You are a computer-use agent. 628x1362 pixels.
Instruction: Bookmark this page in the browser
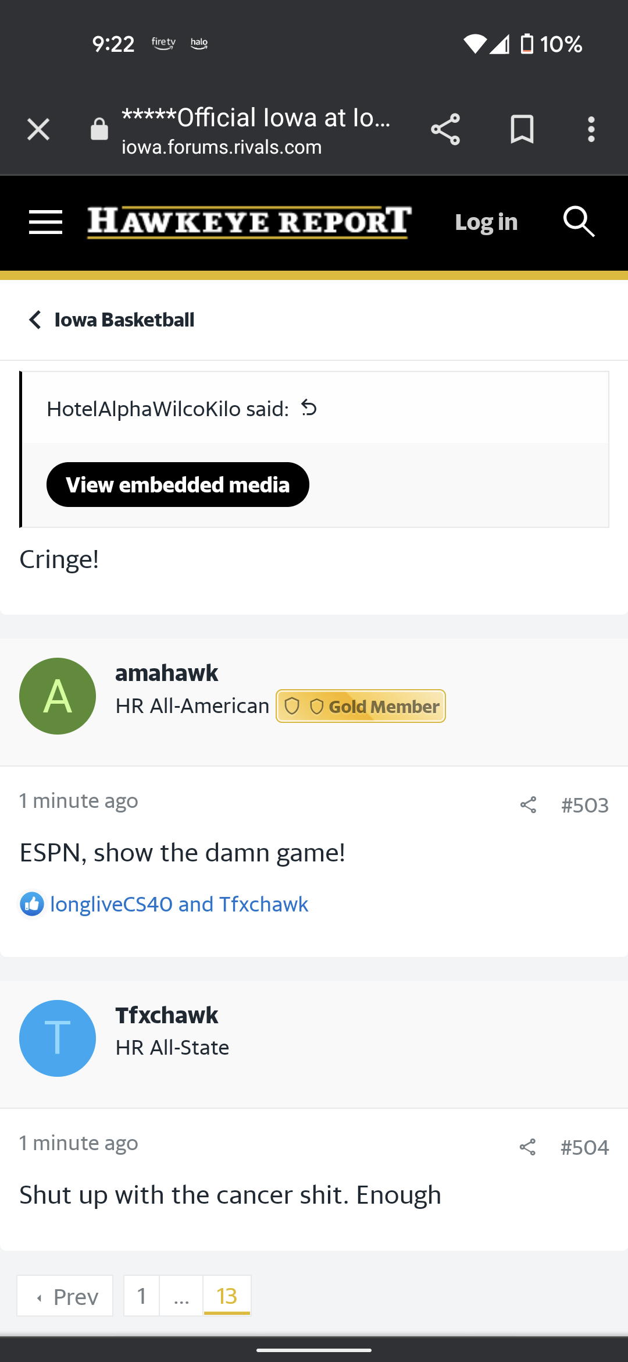tap(522, 129)
